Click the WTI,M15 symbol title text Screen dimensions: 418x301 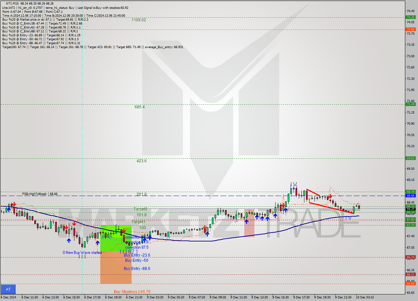(12, 3)
